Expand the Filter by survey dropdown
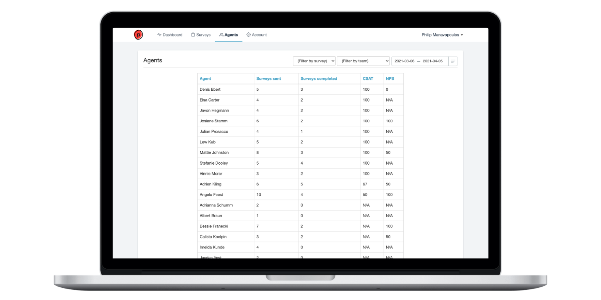Image resolution: width=601 pixels, height=300 pixels. [x=314, y=61]
